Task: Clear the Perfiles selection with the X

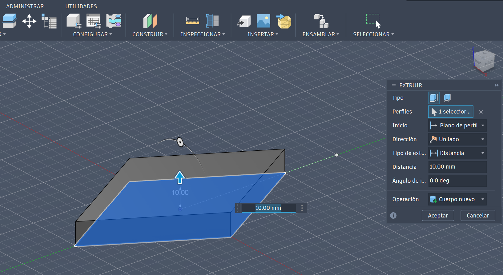Action: (x=481, y=112)
